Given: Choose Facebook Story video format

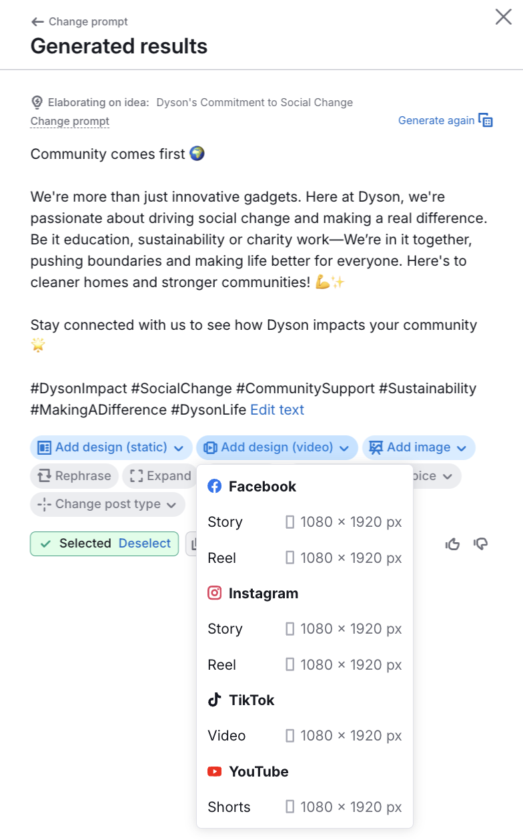Looking at the screenshot, I should [304, 522].
